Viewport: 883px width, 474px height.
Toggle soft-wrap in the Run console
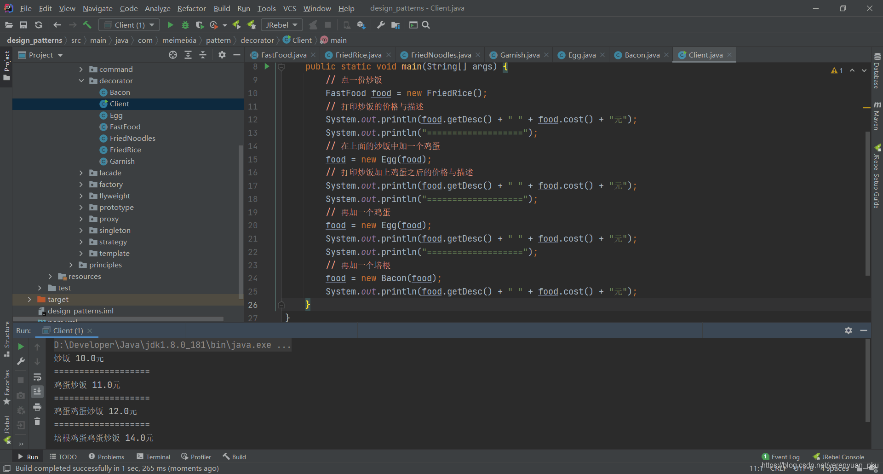click(37, 377)
